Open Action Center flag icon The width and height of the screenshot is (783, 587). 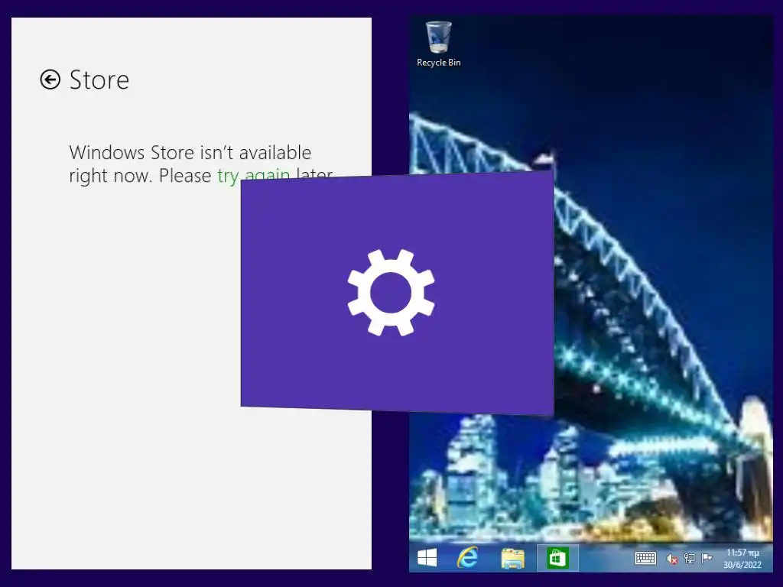pos(707,558)
